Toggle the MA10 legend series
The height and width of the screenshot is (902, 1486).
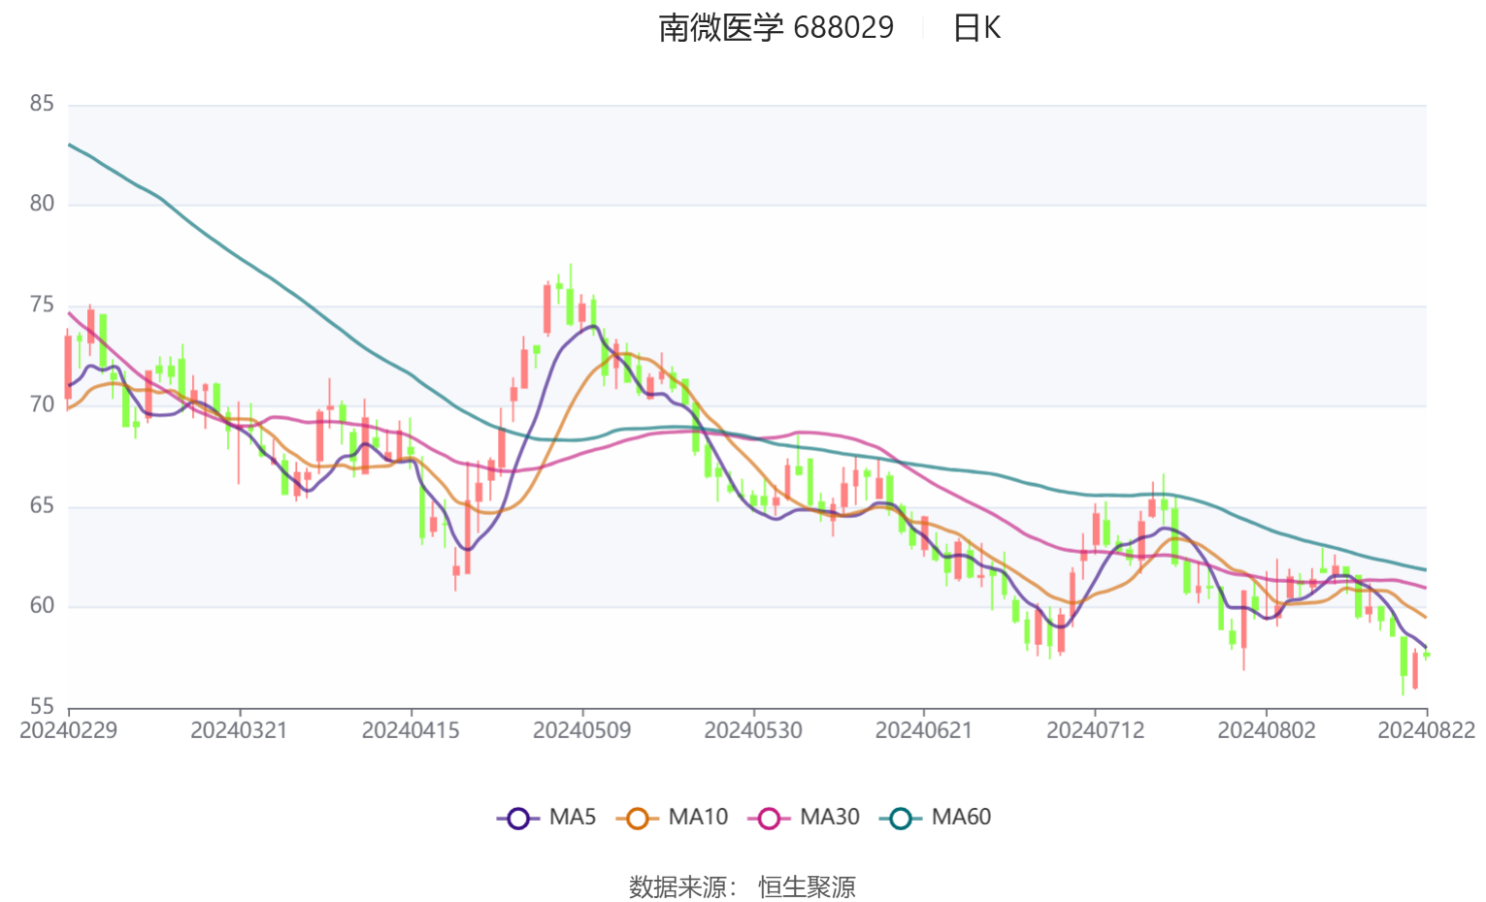[672, 818]
